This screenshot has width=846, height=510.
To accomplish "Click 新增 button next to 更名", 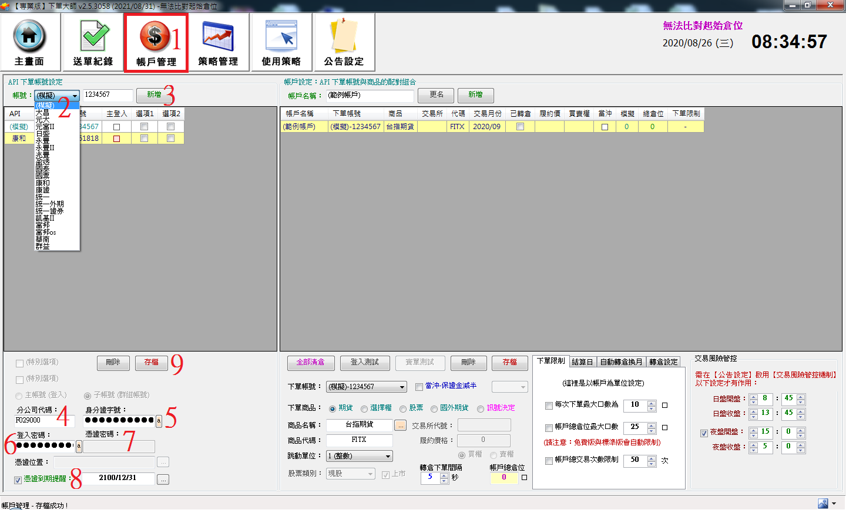I will pos(475,95).
